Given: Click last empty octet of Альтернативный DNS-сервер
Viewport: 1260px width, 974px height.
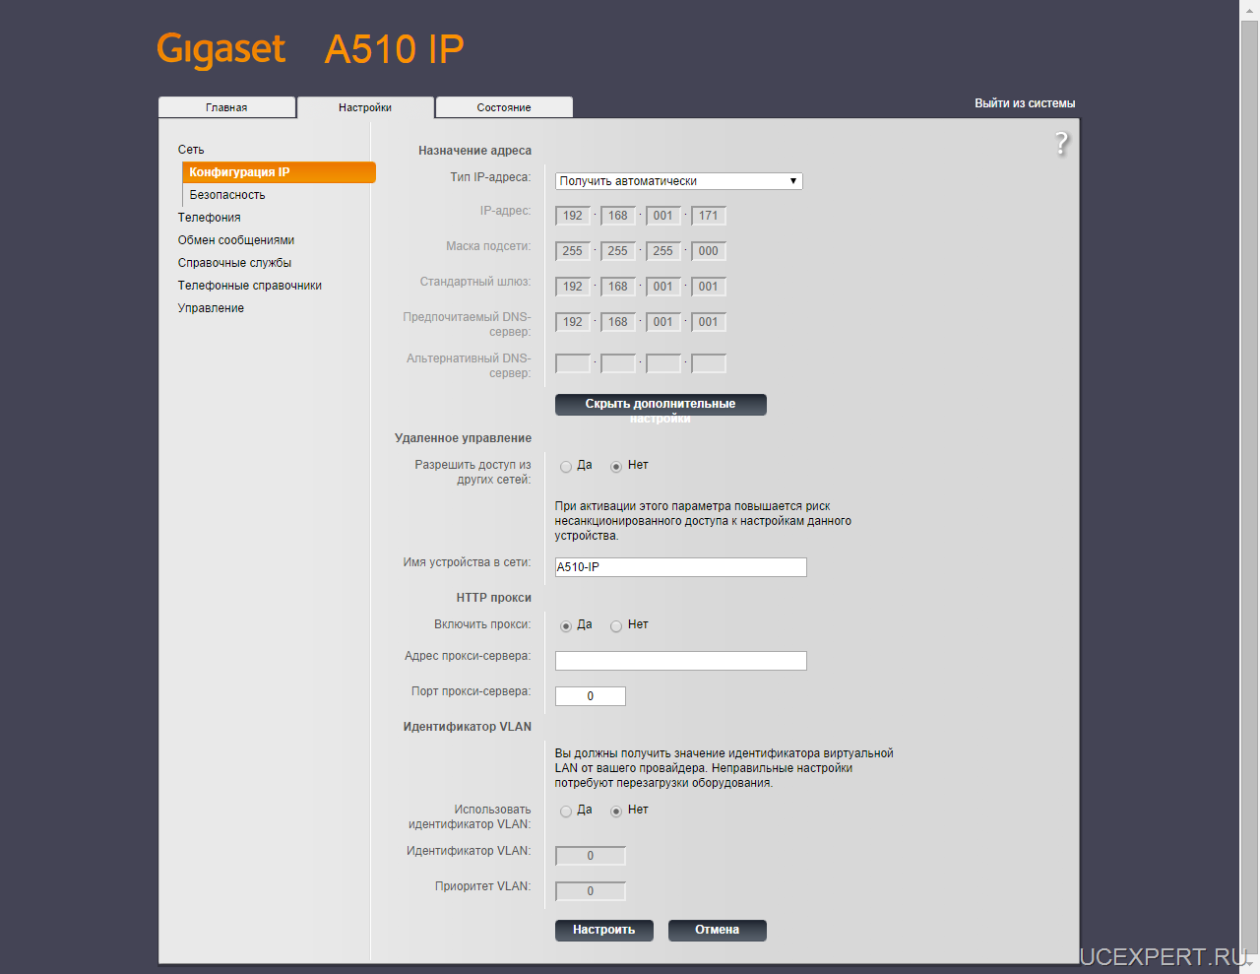Looking at the screenshot, I should 709,363.
